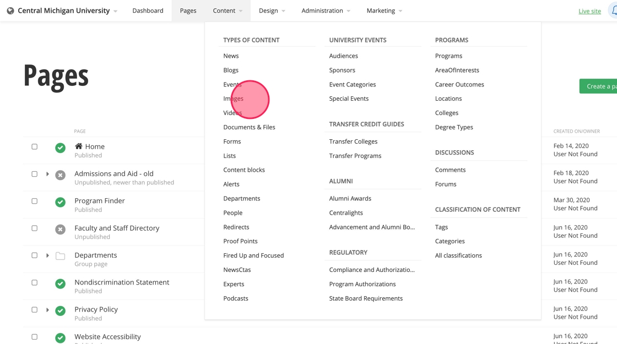
Task: Click gray unpublished icon for Admissions and Aid
Action: point(61,175)
